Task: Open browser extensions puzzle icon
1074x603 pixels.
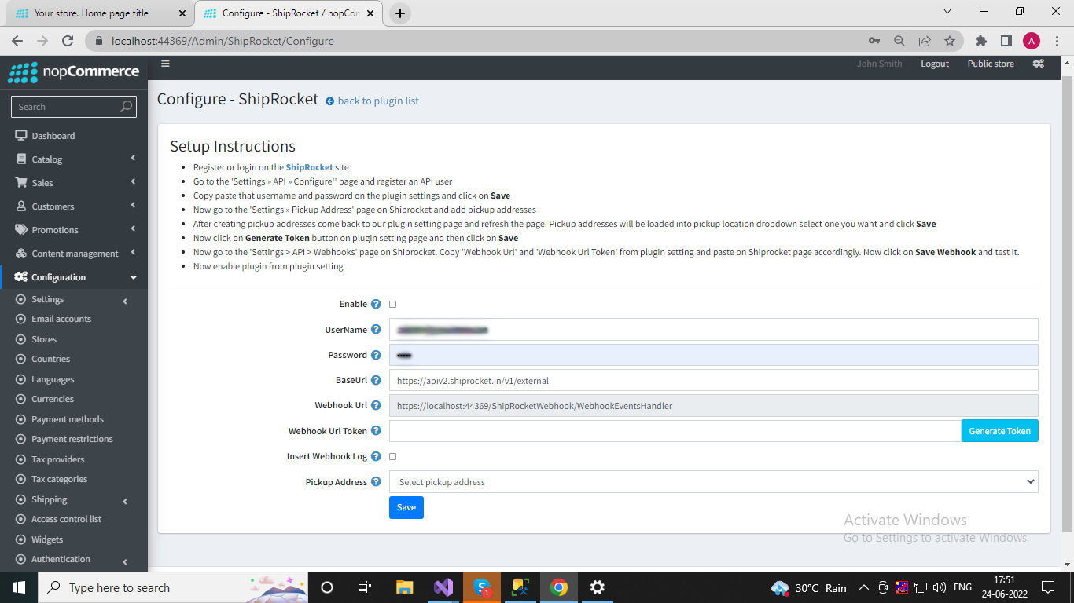Action: point(980,41)
